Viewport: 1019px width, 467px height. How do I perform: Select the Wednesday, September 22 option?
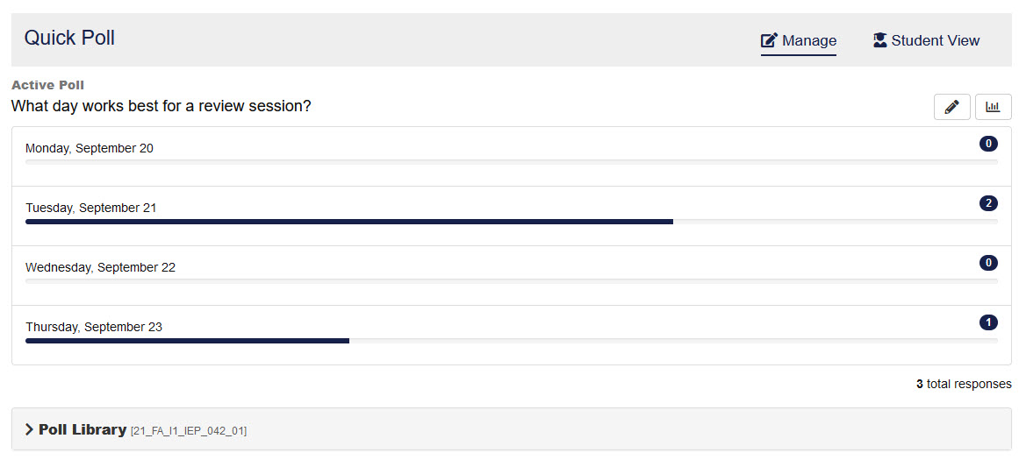100,268
